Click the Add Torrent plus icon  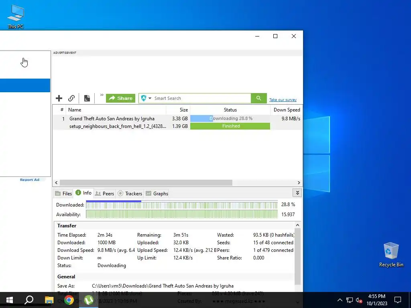(x=59, y=98)
